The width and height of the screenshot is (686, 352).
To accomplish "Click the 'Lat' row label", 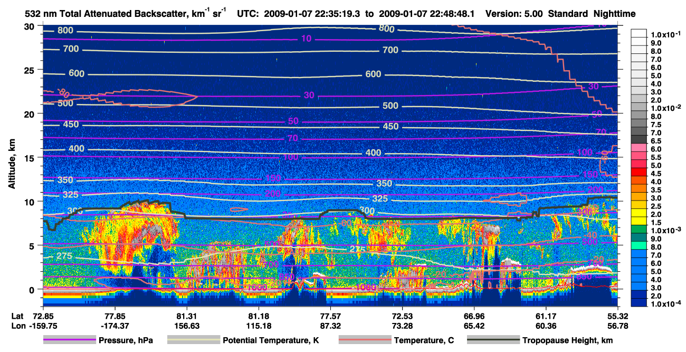I will [17, 316].
